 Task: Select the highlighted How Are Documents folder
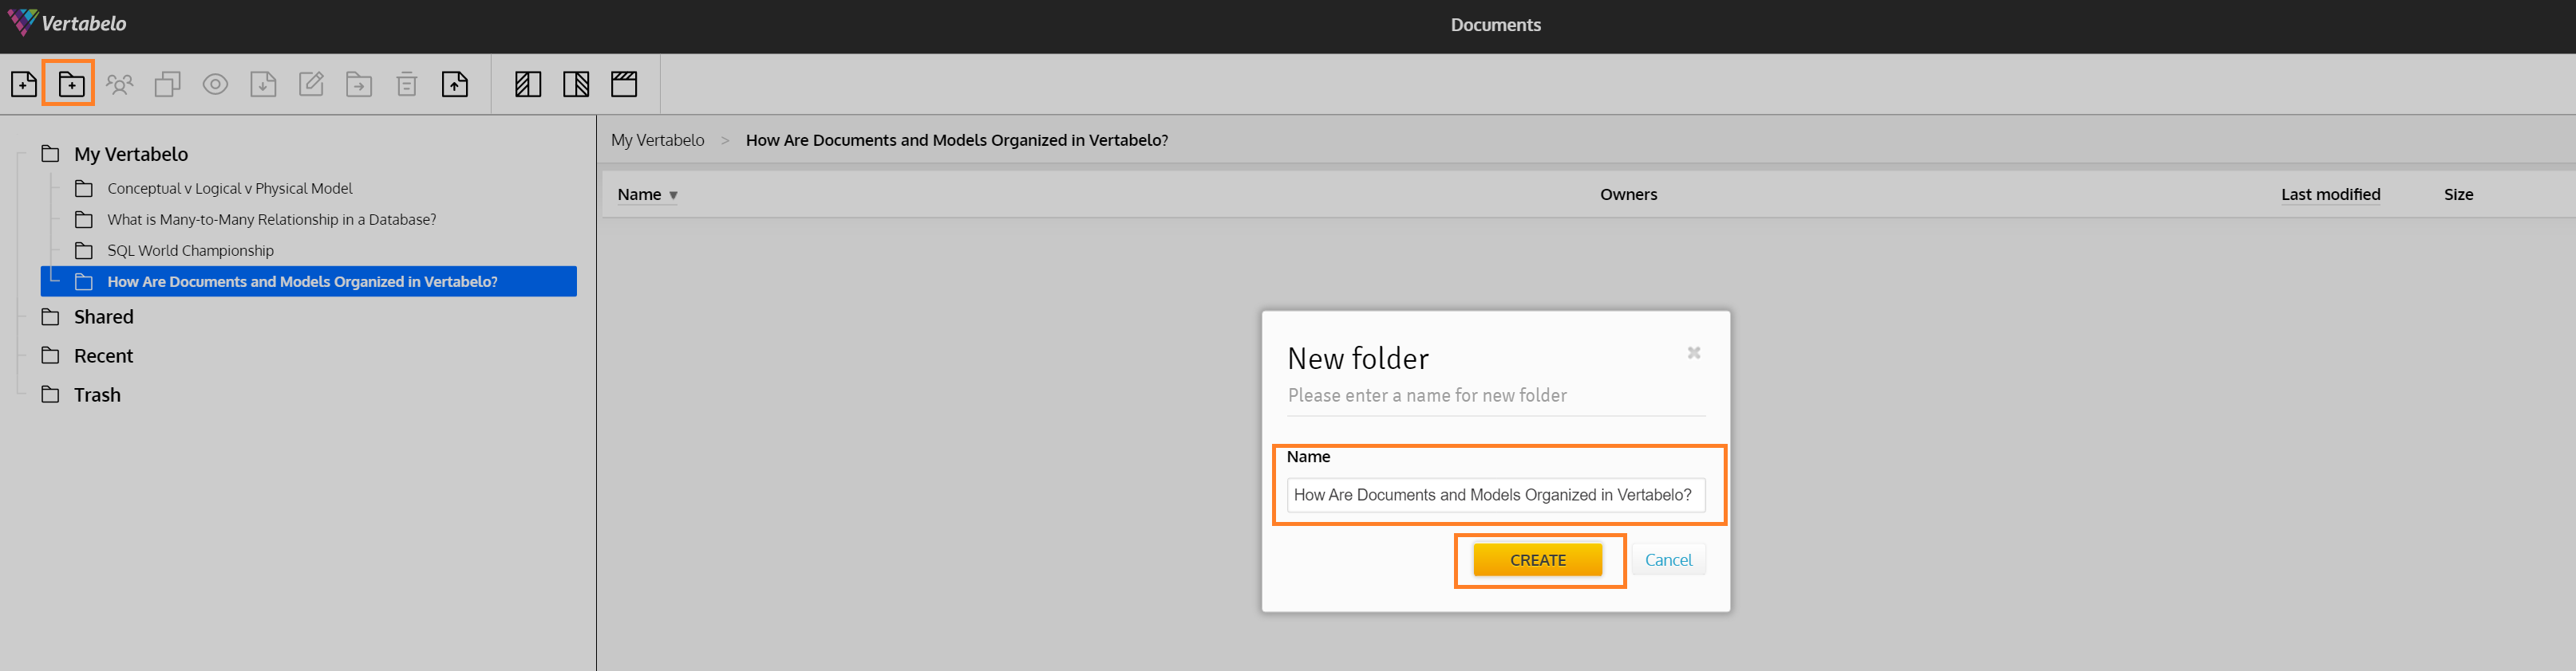coord(309,281)
